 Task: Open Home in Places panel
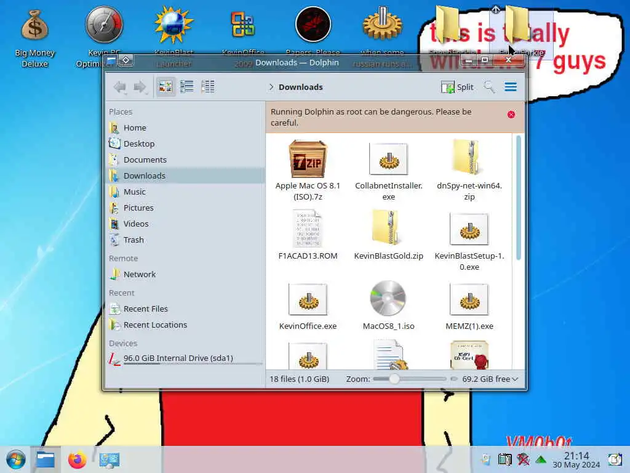coord(185,127)
